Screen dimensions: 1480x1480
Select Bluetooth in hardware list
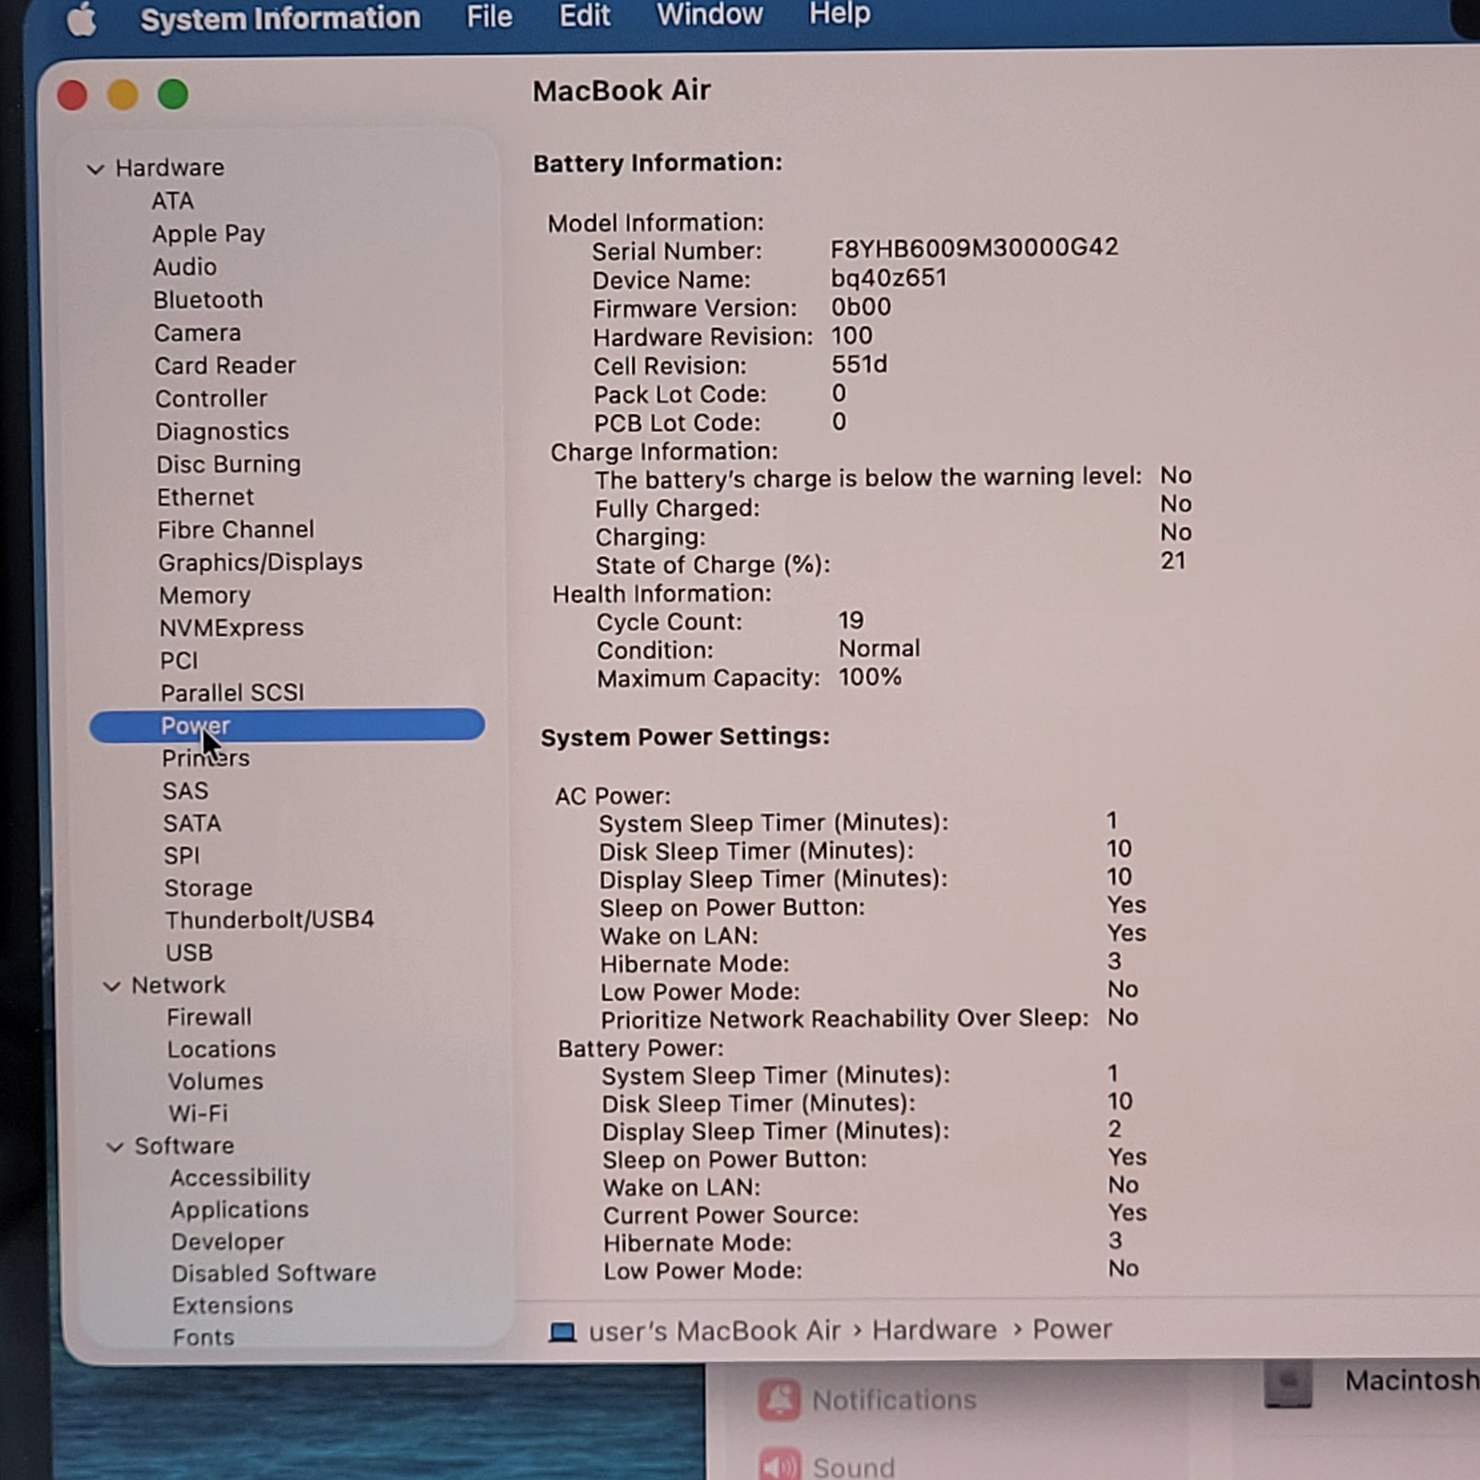(x=208, y=300)
